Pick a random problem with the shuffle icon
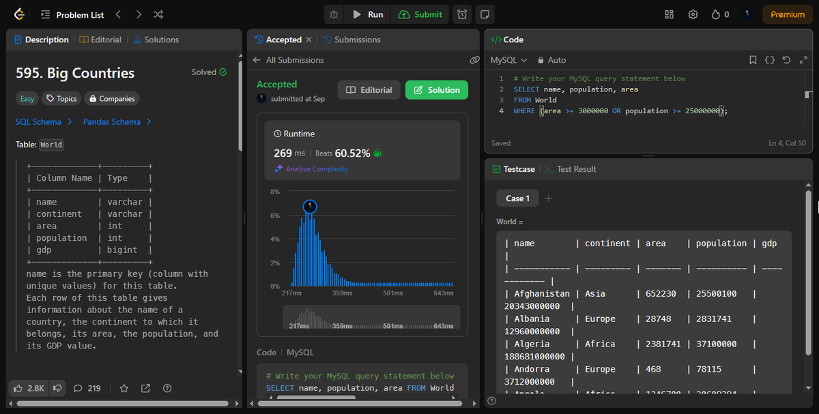Viewport: 819px width, 414px height. (158, 14)
